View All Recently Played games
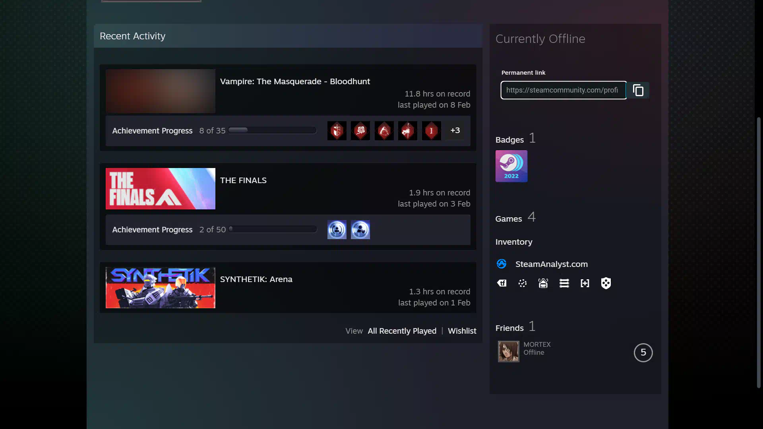763x429 pixels. (x=402, y=331)
